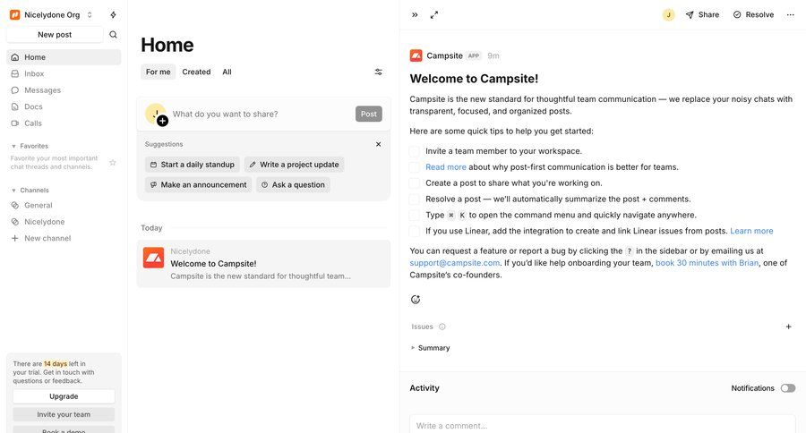Screen dimensions: 806x433
Task: Toggle the Notifications switch
Action: pyautogui.click(x=787, y=388)
